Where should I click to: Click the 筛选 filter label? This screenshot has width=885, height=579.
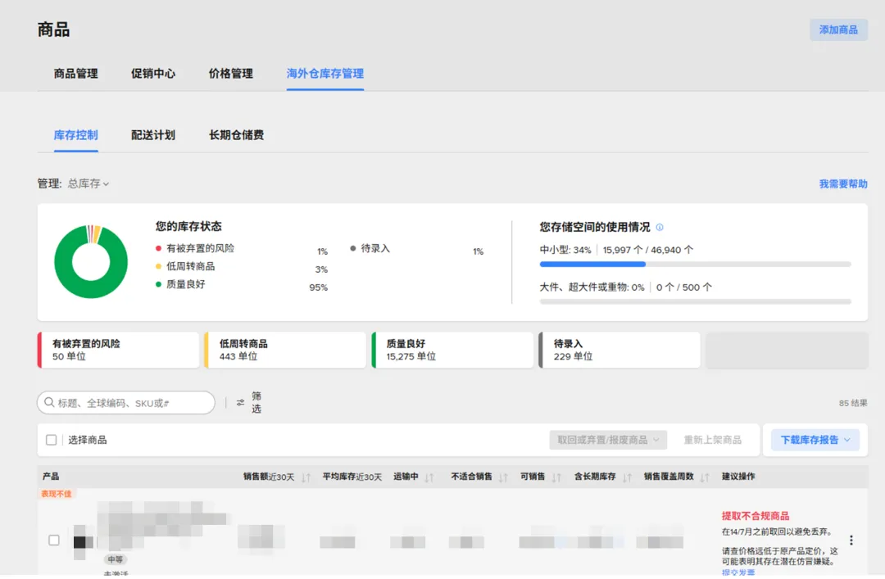tap(256, 402)
